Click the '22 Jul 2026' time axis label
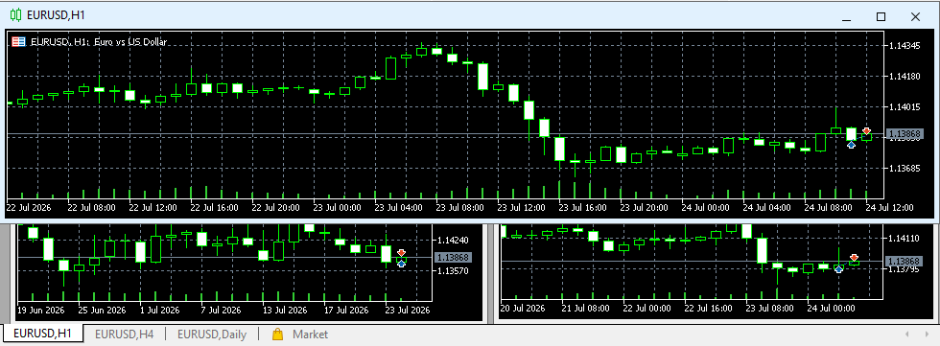 29,208
